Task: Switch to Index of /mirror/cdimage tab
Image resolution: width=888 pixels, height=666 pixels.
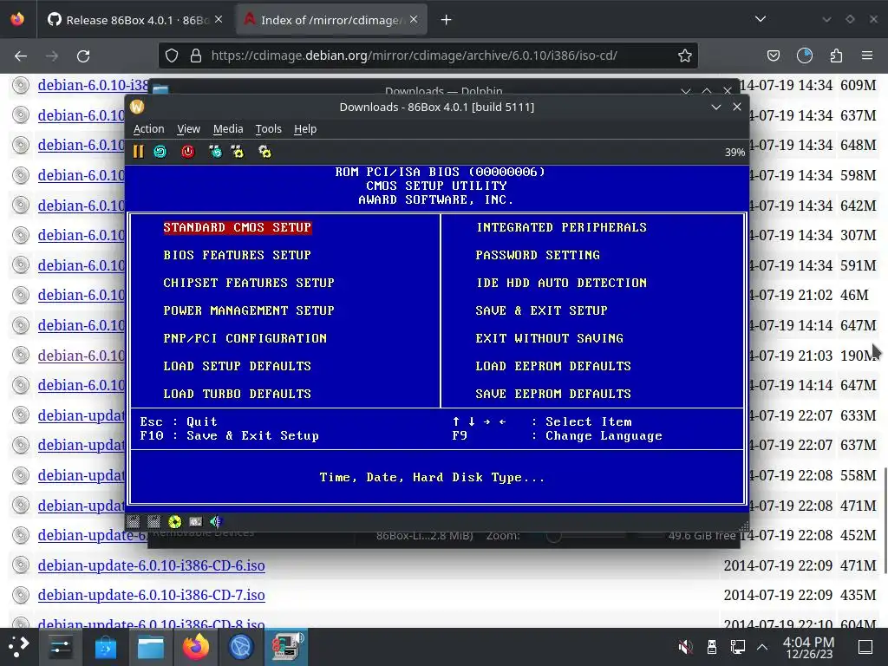Action: (331, 20)
